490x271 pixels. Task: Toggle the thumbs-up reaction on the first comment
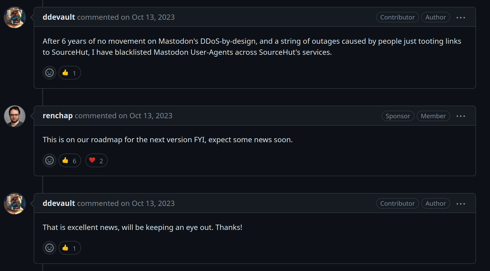pos(70,73)
